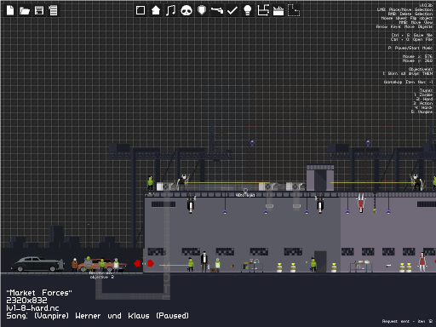The height and width of the screenshot is (327, 436).
Task: Select the square block tool
Action: pyautogui.click(x=141, y=10)
